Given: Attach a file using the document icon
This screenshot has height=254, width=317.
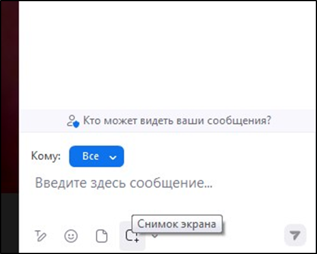Looking at the screenshot, I should [101, 236].
